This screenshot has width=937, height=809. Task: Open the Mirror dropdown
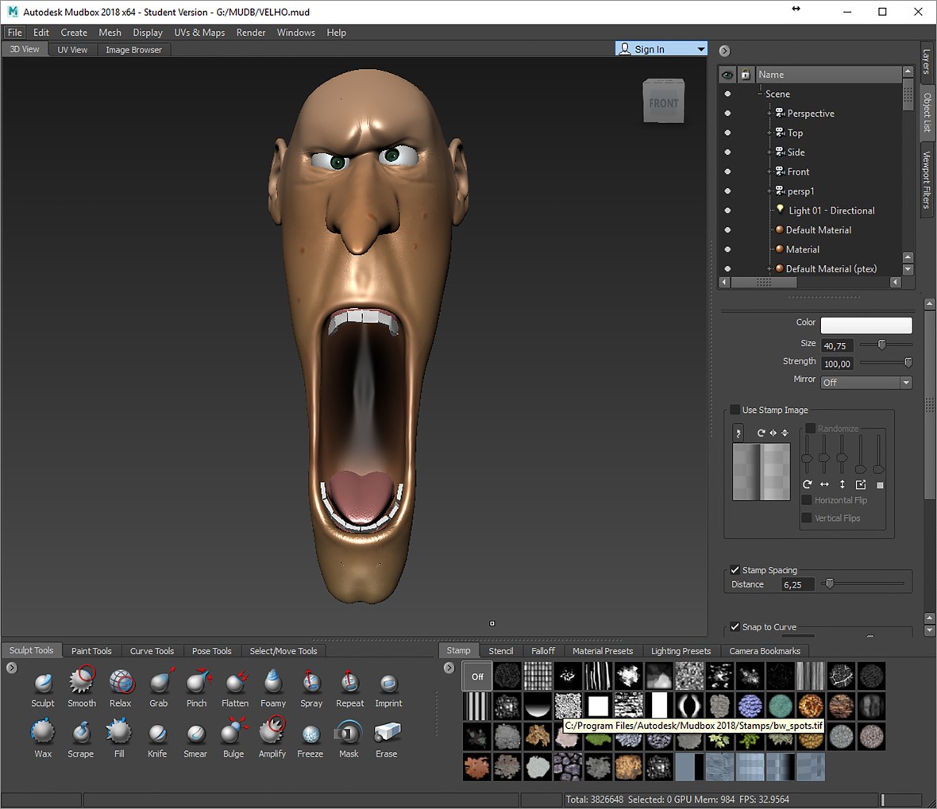866,383
